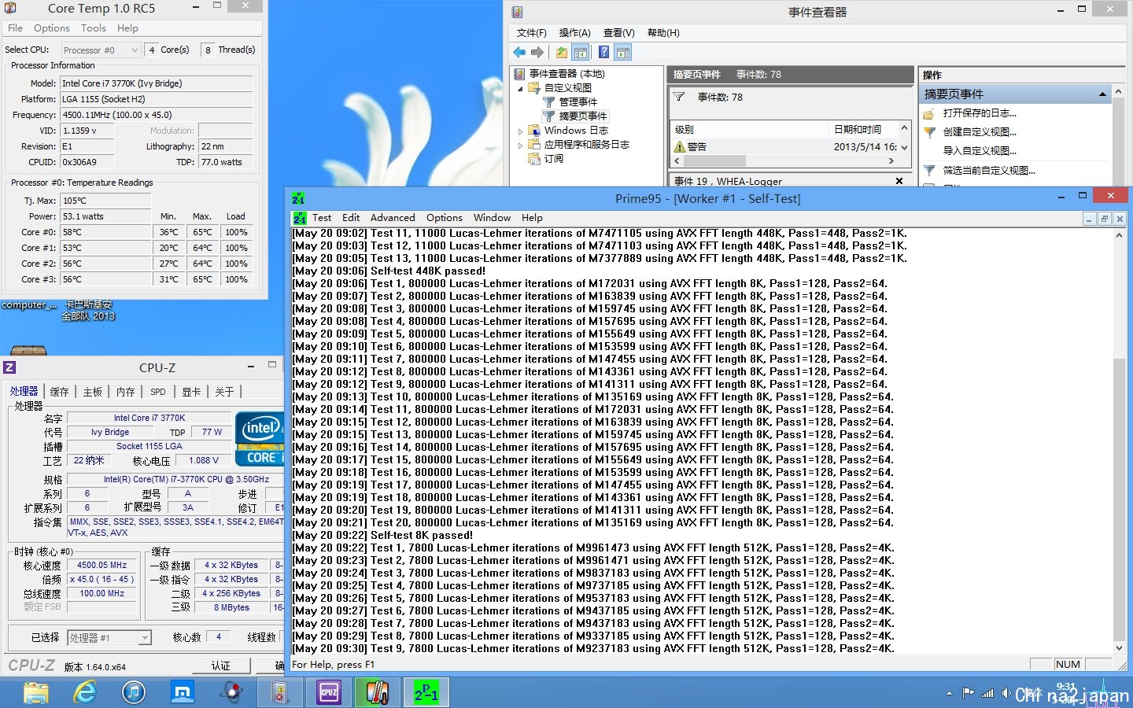
Task: Click 筛选当前自定义视图... action link
Action: (x=989, y=170)
